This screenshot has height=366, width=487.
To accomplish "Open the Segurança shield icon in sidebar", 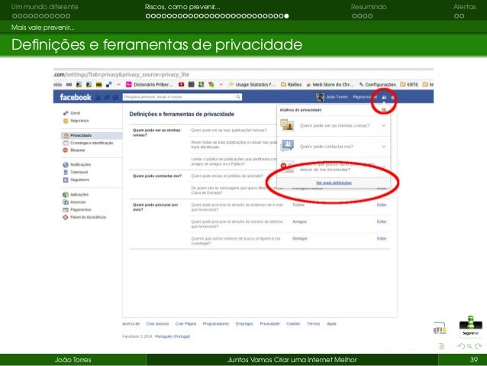I will pyautogui.click(x=66, y=121).
